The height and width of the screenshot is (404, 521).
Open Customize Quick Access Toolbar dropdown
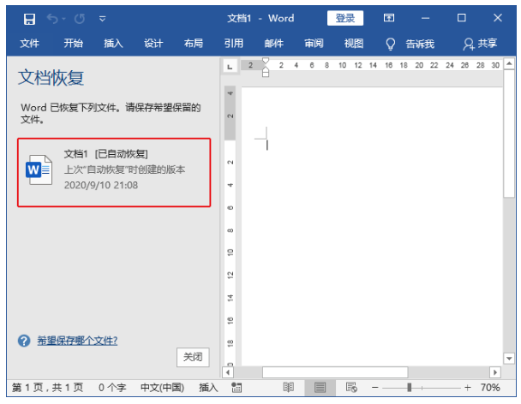coord(102,19)
